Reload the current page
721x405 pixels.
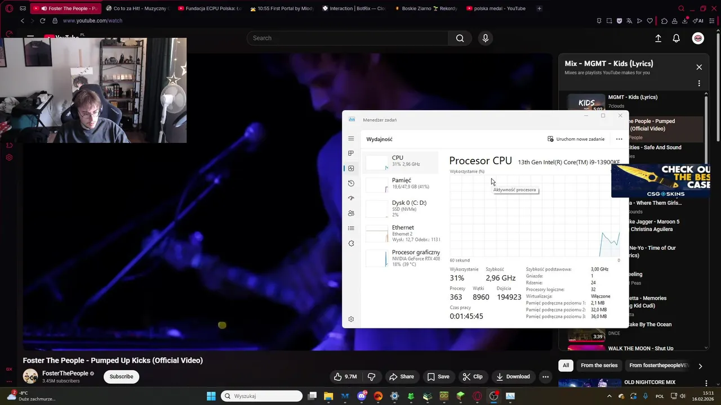coord(42,21)
